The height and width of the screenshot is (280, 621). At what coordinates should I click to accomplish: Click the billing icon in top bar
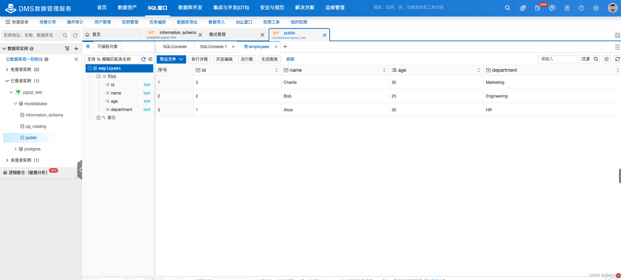point(567,8)
